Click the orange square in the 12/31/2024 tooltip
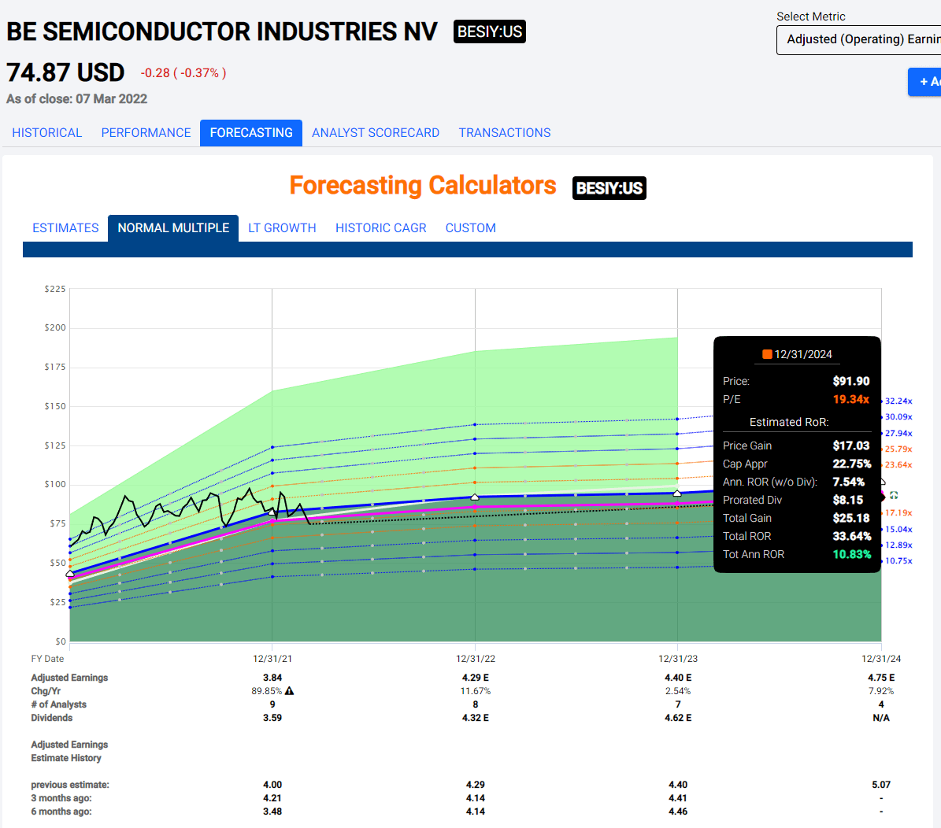This screenshot has height=828, width=941. point(767,354)
